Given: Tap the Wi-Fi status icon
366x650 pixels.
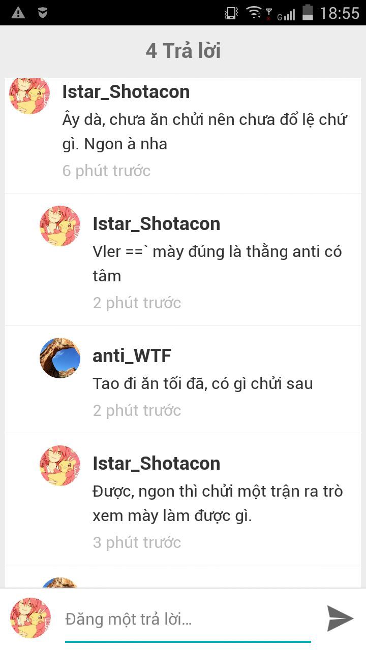Looking at the screenshot, I should point(254,13).
